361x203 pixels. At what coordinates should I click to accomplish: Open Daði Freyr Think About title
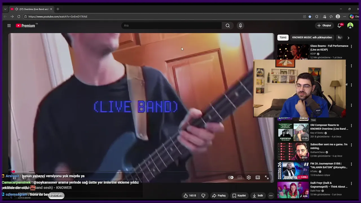(x=329, y=185)
